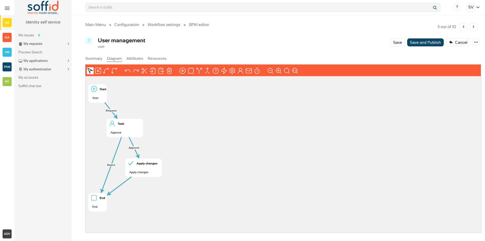Click the lightning bolt action icon

pyautogui.click(x=224, y=71)
